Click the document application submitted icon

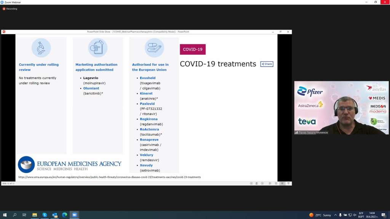click(x=98, y=48)
